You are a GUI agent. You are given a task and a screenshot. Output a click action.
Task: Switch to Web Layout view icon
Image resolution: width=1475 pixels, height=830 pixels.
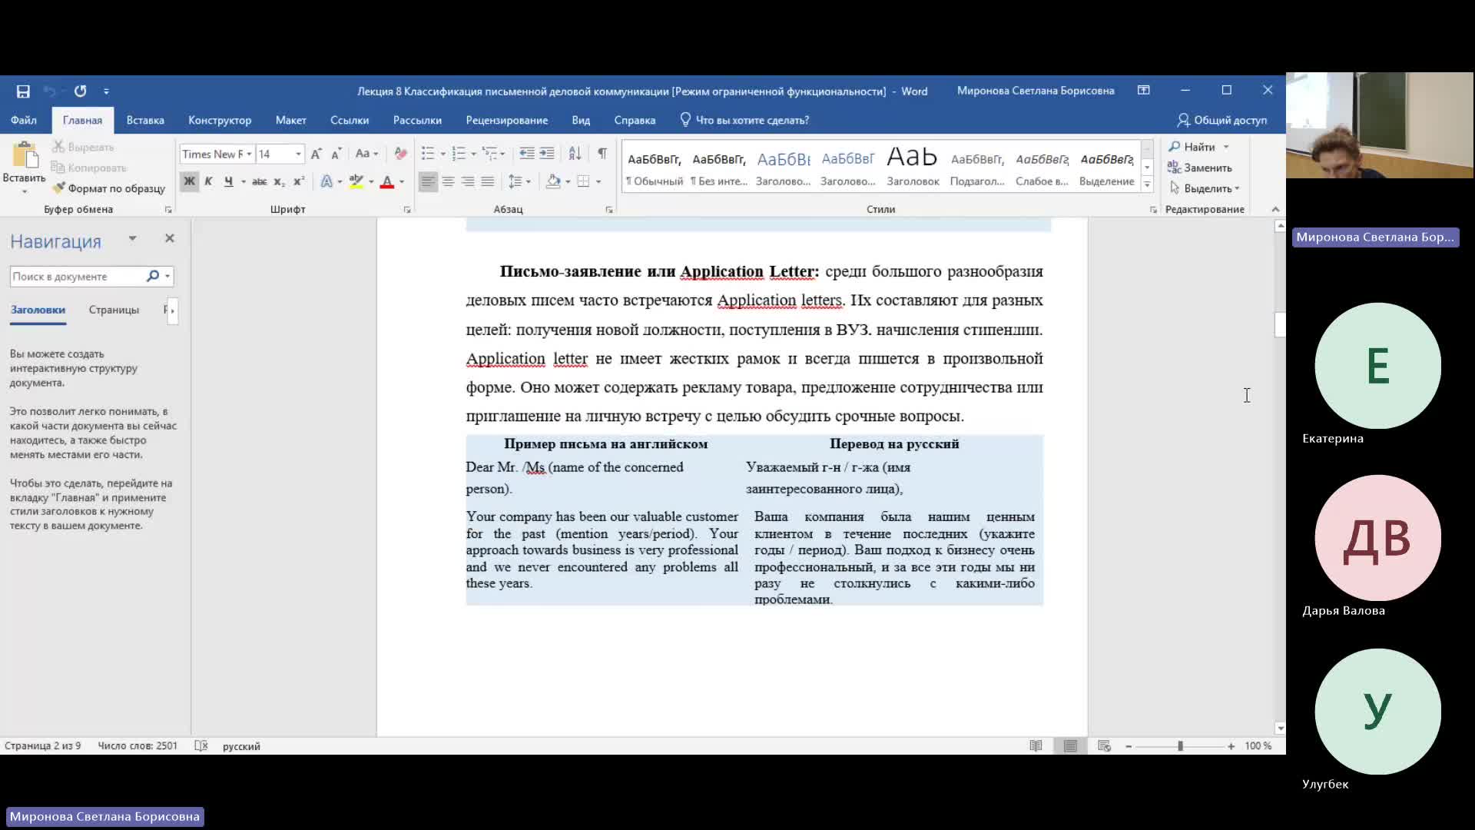click(x=1105, y=746)
